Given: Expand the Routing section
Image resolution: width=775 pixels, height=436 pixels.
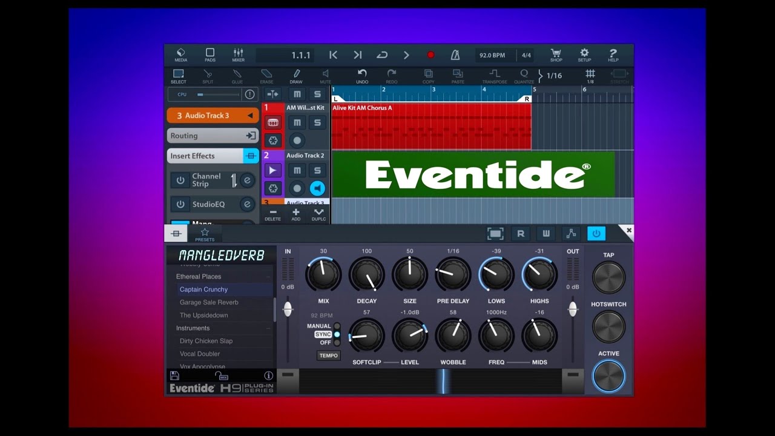Looking at the screenshot, I should point(213,136).
